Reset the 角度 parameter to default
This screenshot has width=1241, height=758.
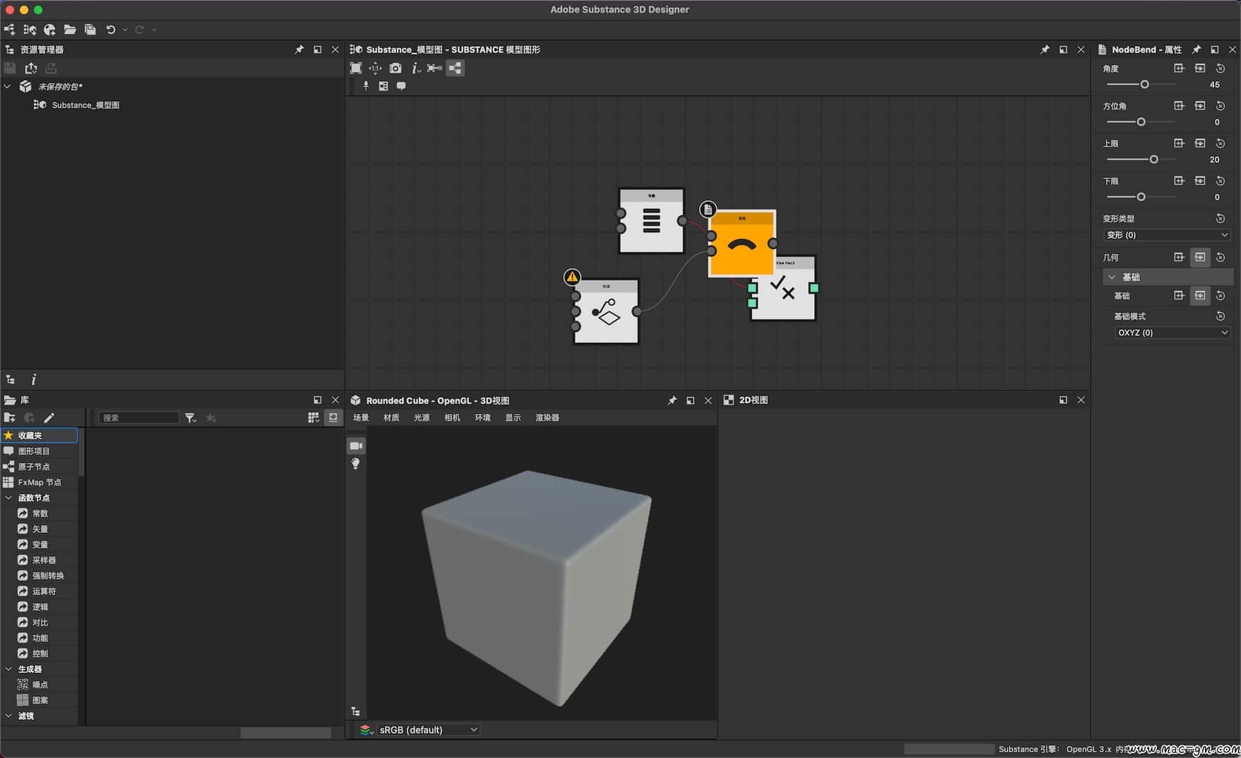[1220, 69]
